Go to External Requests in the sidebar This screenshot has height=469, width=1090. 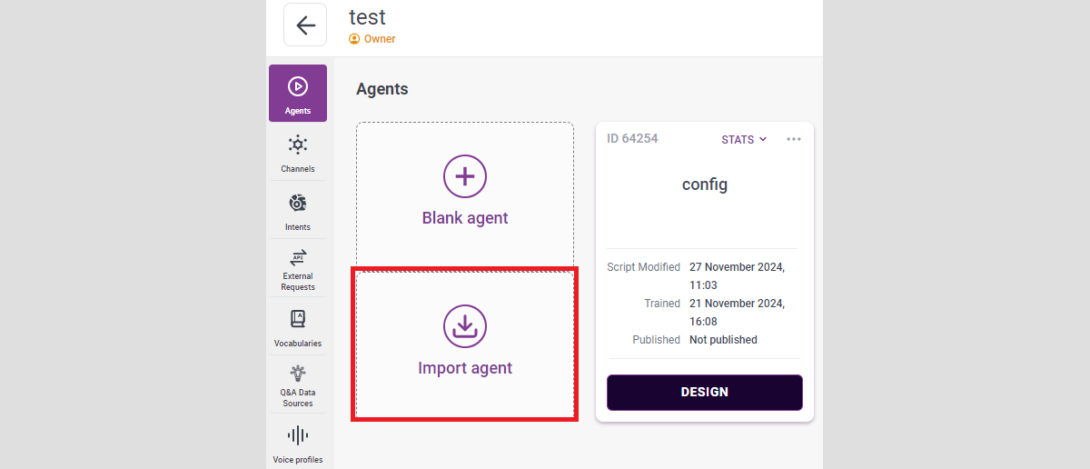pos(297,258)
